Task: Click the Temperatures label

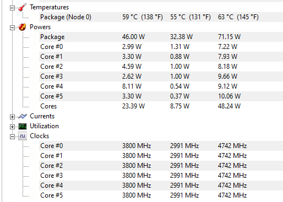Action: coord(49,7)
